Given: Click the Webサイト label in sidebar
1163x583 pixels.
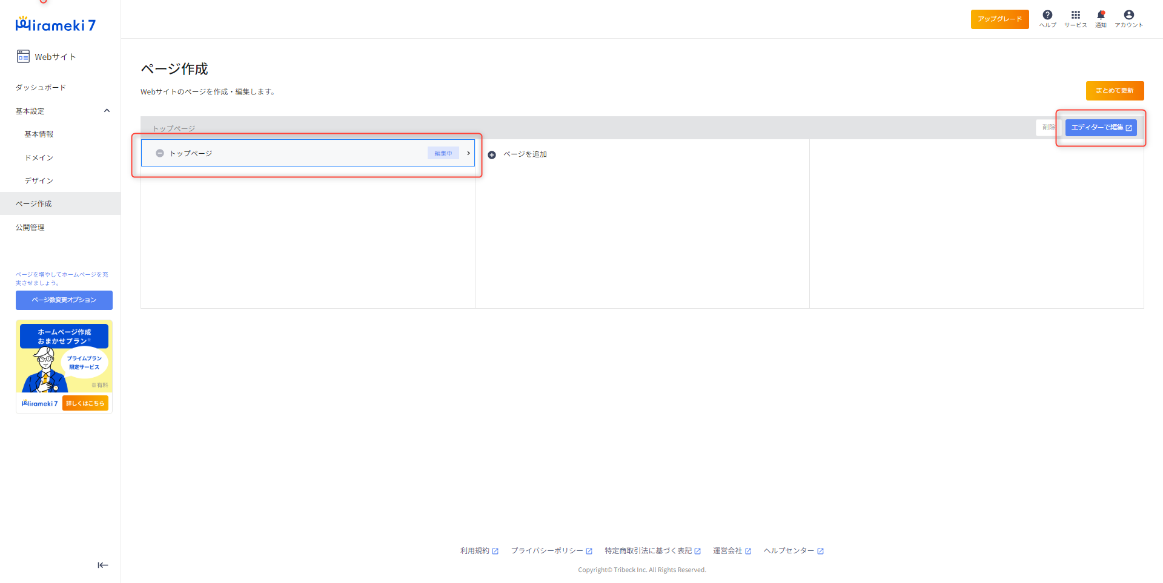Looking at the screenshot, I should coord(55,57).
